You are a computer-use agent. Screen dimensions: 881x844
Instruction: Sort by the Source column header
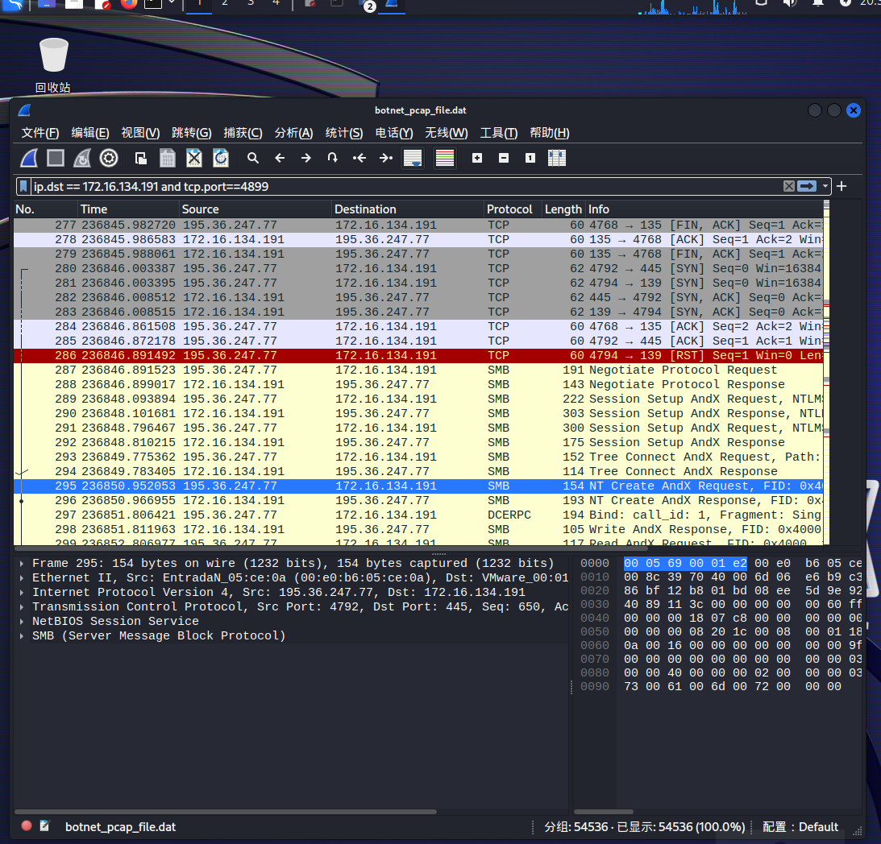pos(256,209)
